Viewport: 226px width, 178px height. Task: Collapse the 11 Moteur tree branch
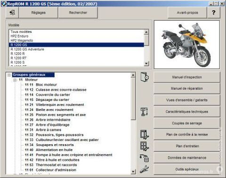pyautogui.click(x=15, y=80)
